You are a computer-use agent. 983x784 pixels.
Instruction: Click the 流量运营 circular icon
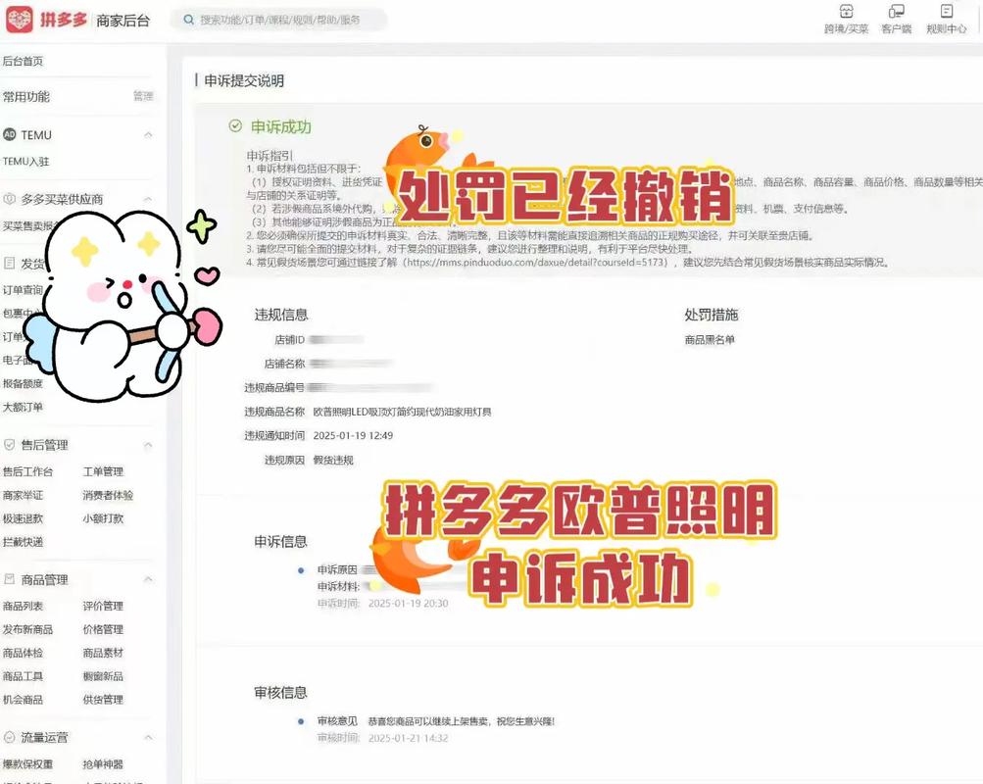[10, 737]
